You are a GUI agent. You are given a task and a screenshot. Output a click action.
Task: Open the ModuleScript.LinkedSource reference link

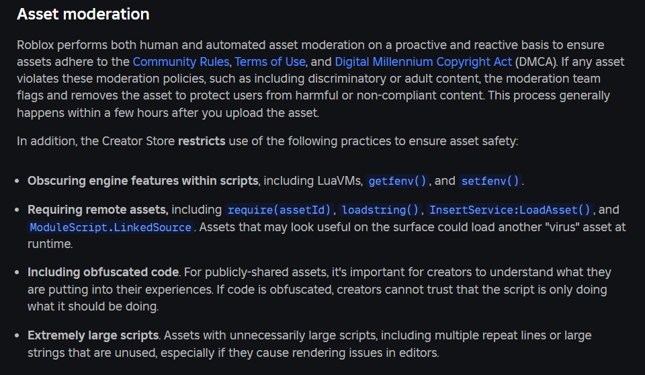(x=111, y=227)
